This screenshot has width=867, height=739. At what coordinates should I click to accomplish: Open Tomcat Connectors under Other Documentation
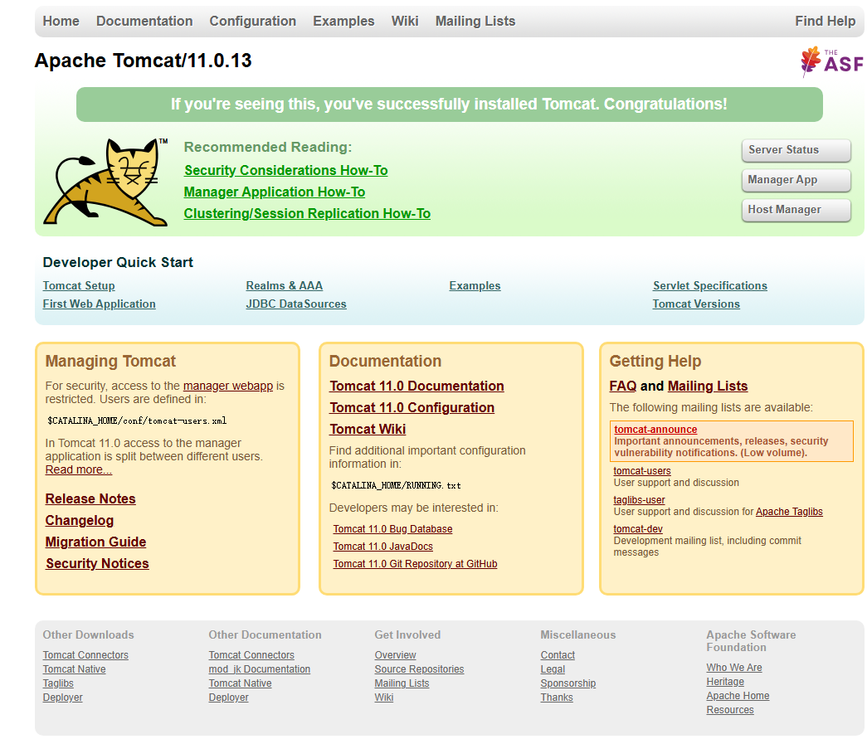251,655
